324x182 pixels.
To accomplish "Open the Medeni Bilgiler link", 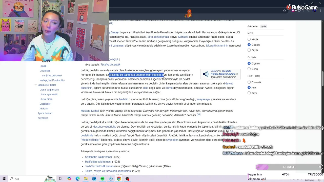I will tap(91, 140).
